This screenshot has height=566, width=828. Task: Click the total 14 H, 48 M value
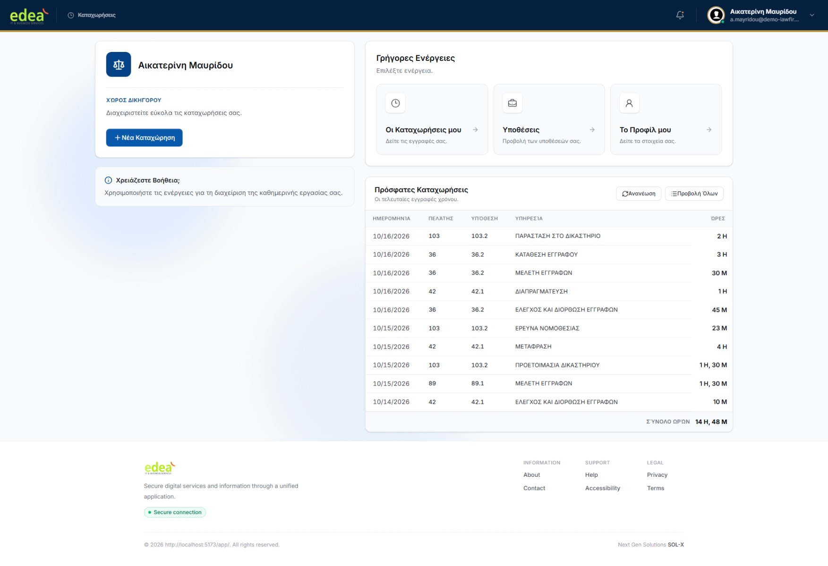(711, 422)
